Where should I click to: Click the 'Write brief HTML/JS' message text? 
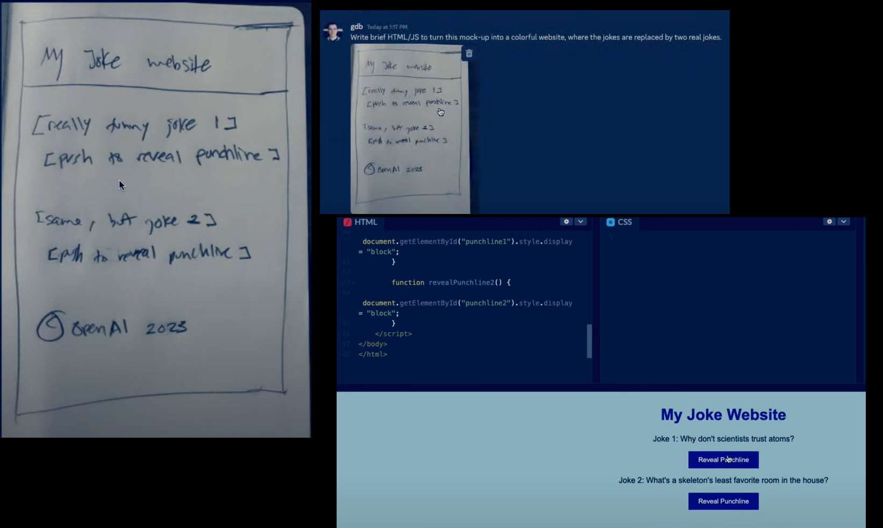[x=536, y=37]
